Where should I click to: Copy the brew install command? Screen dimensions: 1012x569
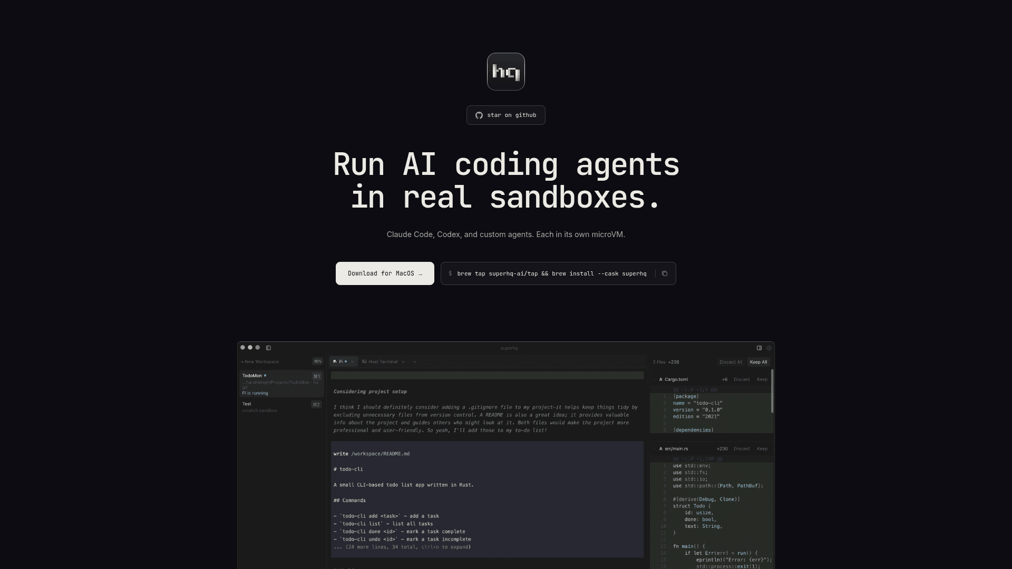tap(664, 273)
